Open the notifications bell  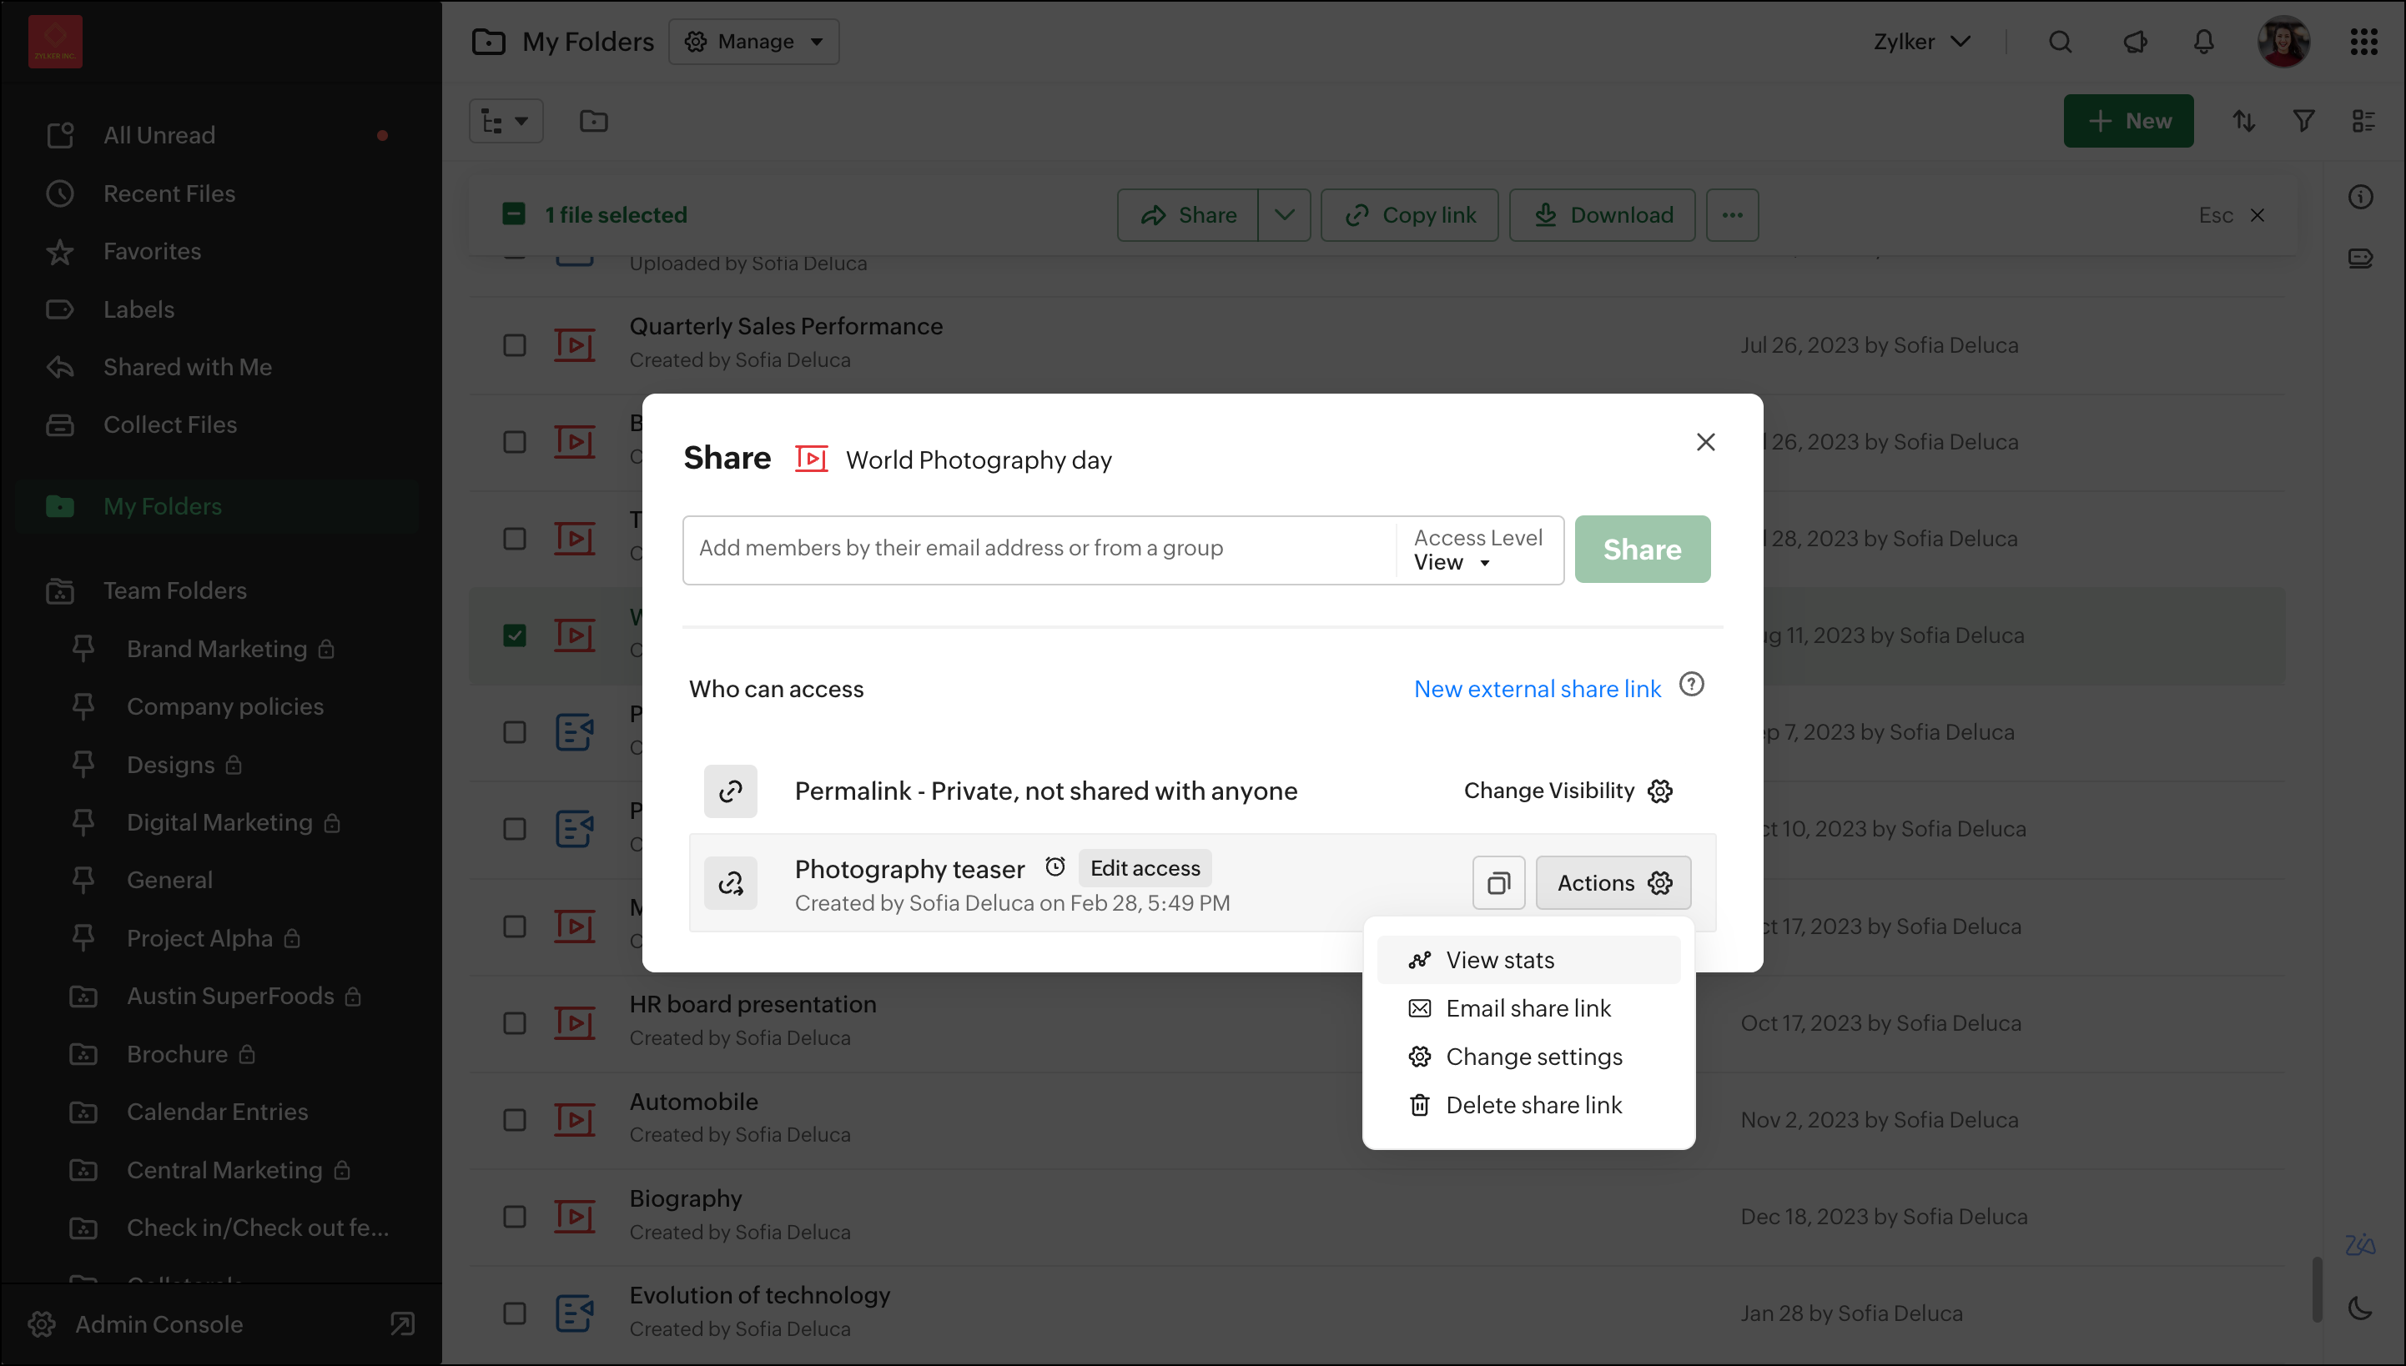2203,42
